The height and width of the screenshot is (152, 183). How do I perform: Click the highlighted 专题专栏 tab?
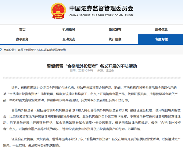pos(161,39)
